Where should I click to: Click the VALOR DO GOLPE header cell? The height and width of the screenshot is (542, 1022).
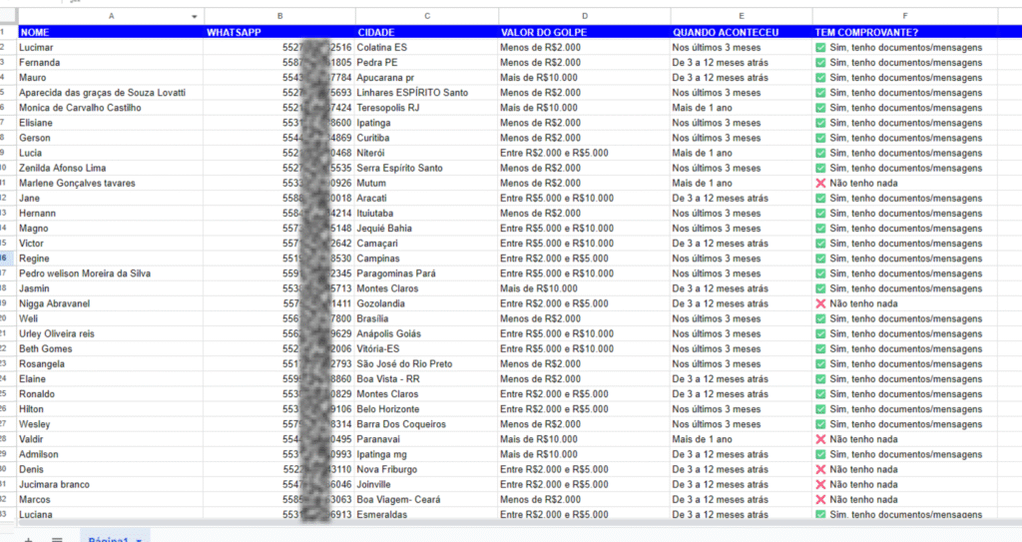point(583,32)
